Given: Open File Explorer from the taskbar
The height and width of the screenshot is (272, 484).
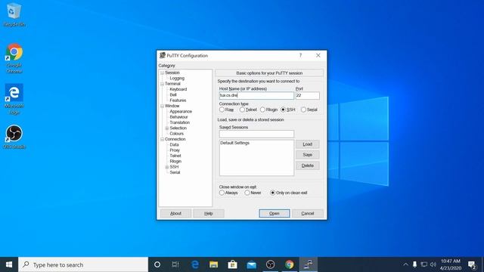Looking at the screenshot, I should coord(213,264).
